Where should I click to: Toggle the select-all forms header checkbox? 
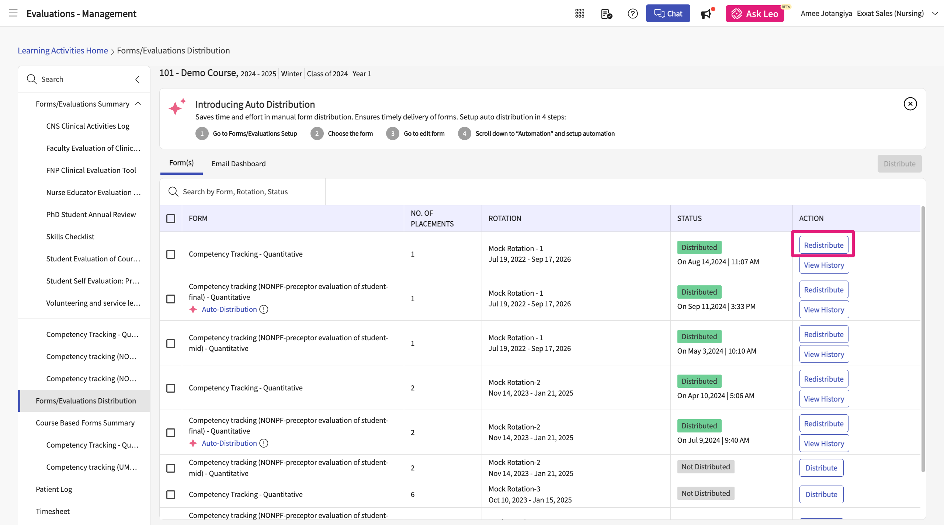[171, 219]
